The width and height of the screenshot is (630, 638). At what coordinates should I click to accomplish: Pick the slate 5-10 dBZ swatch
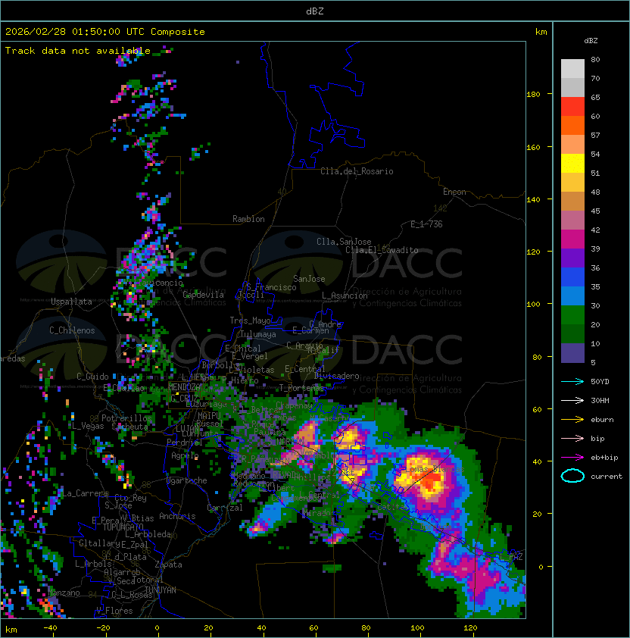572,353
